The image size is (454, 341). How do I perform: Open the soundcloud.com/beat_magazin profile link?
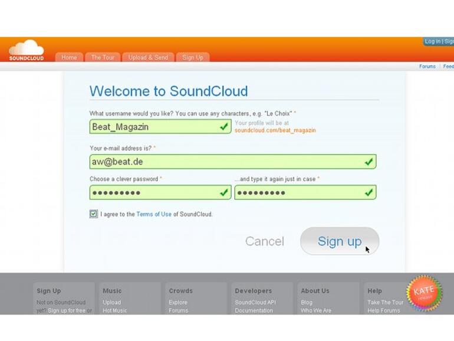[275, 130]
